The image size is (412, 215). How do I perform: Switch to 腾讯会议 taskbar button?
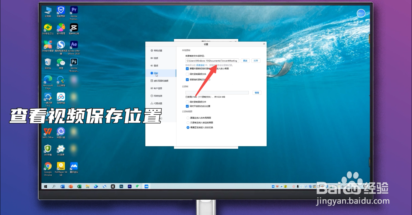click(146, 187)
